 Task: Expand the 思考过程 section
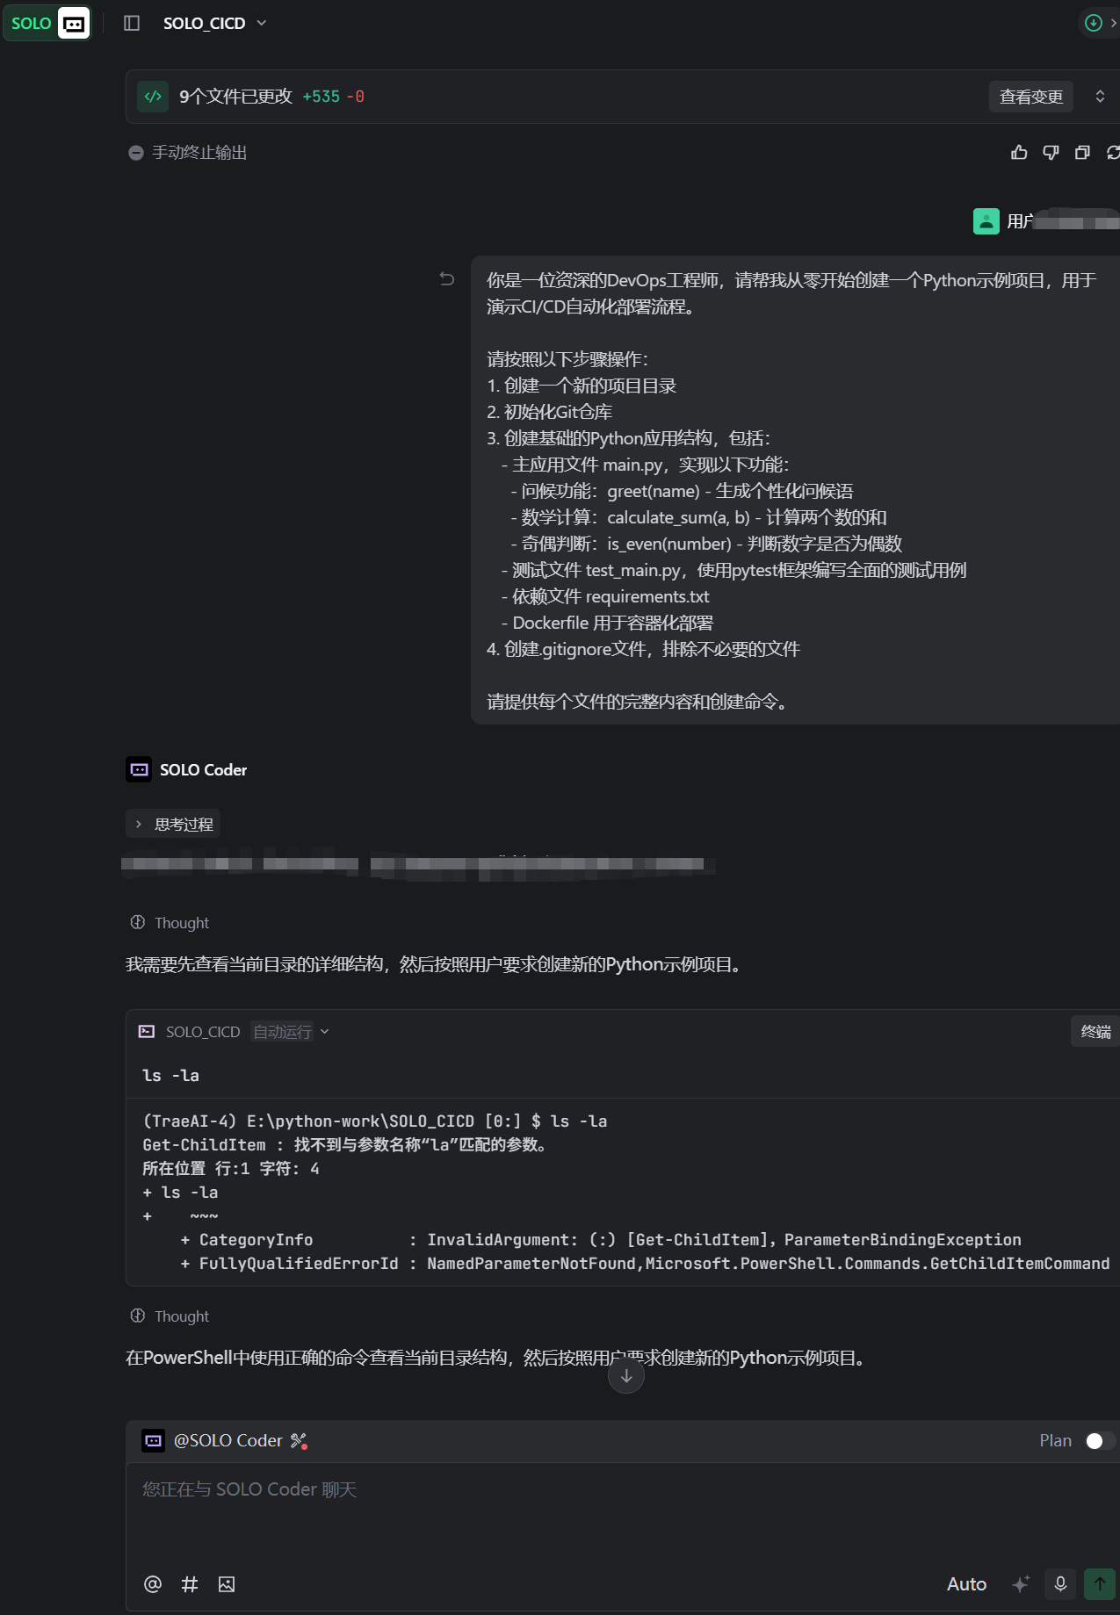coord(173,824)
